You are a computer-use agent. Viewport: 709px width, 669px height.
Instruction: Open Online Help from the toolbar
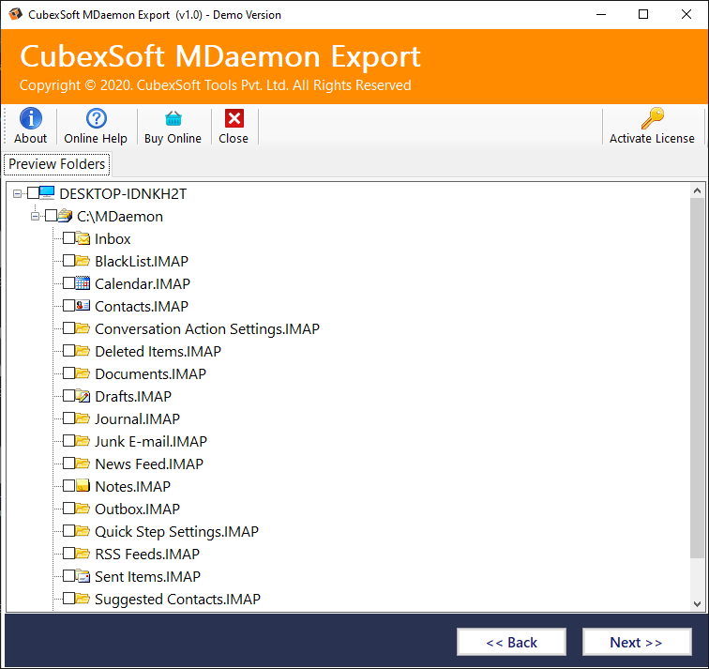point(96,118)
